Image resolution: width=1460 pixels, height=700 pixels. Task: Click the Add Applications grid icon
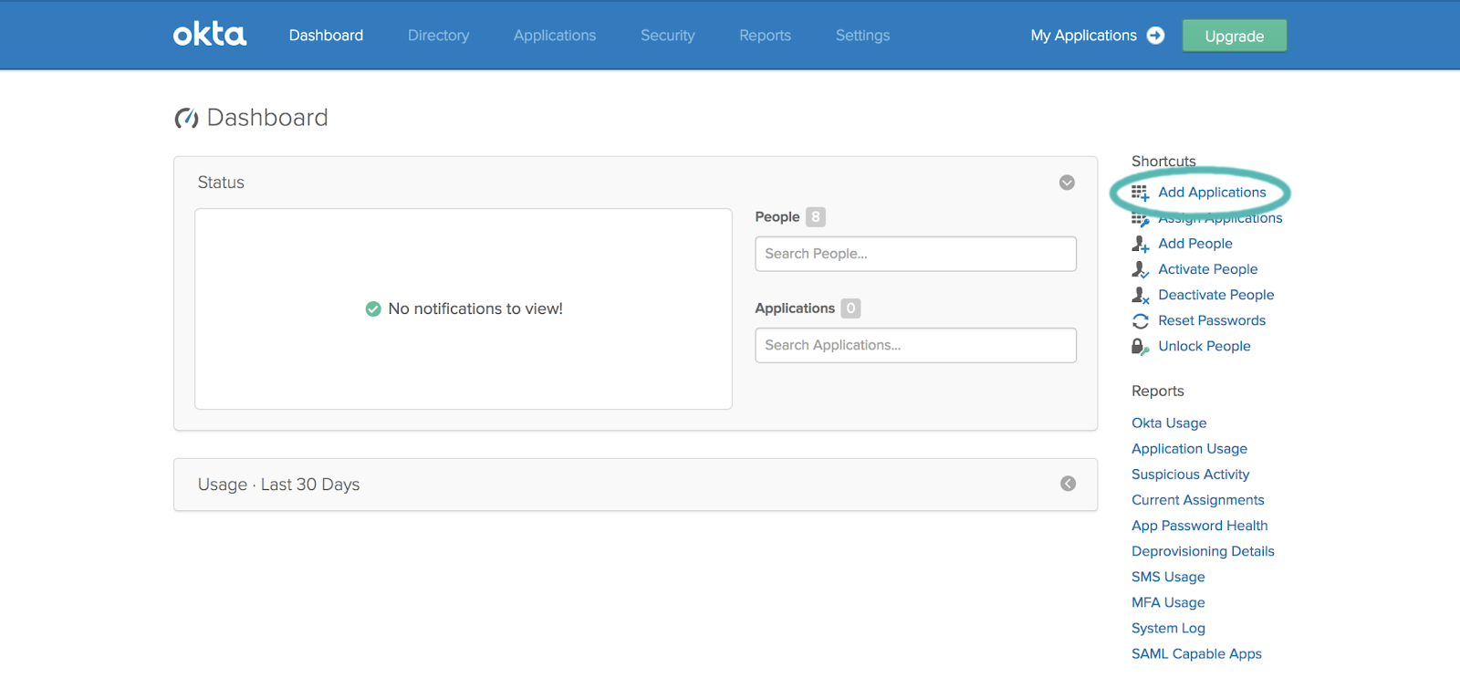[x=1140, y=193]
